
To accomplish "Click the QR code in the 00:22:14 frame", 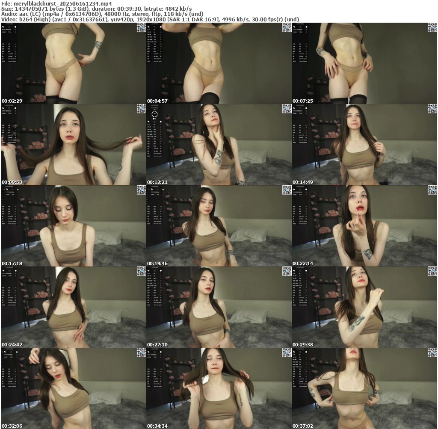I will tap(432, 190).
